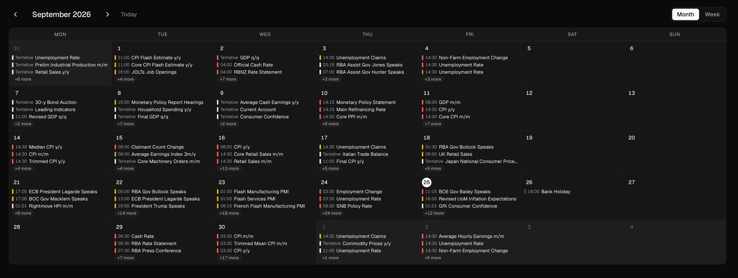
Task: Open Trimmed Mean CPI m/m event
Action: point(265,244)
